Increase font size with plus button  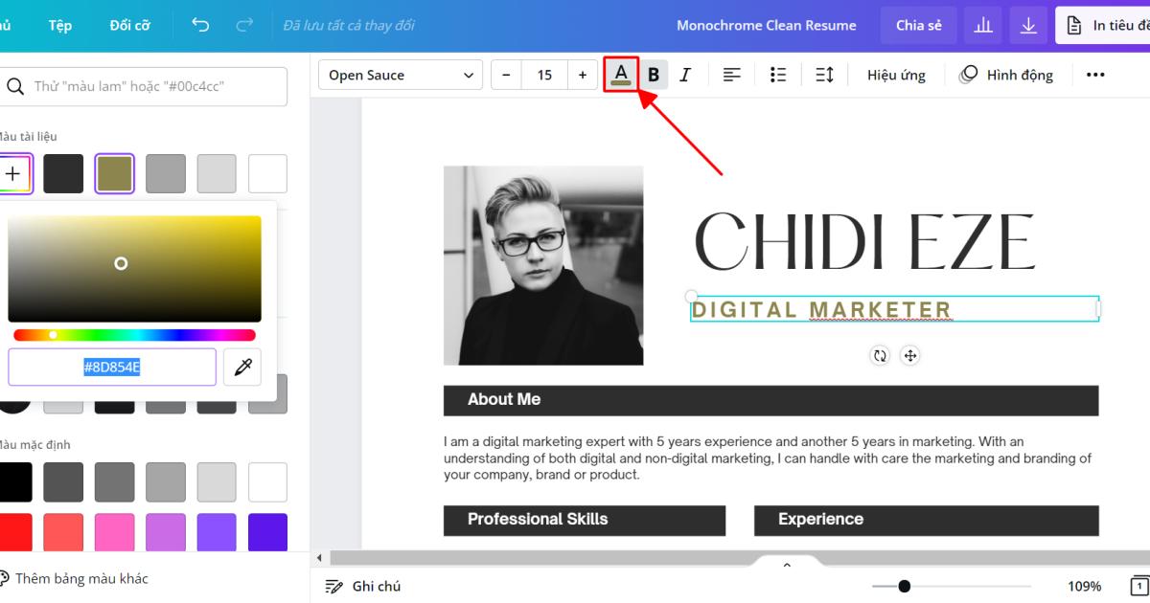[x=583, y=75]
